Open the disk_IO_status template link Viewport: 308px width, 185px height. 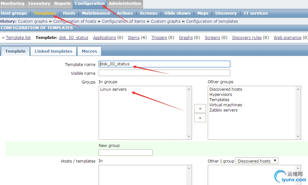pyautogui.click(x=73, y=37)
